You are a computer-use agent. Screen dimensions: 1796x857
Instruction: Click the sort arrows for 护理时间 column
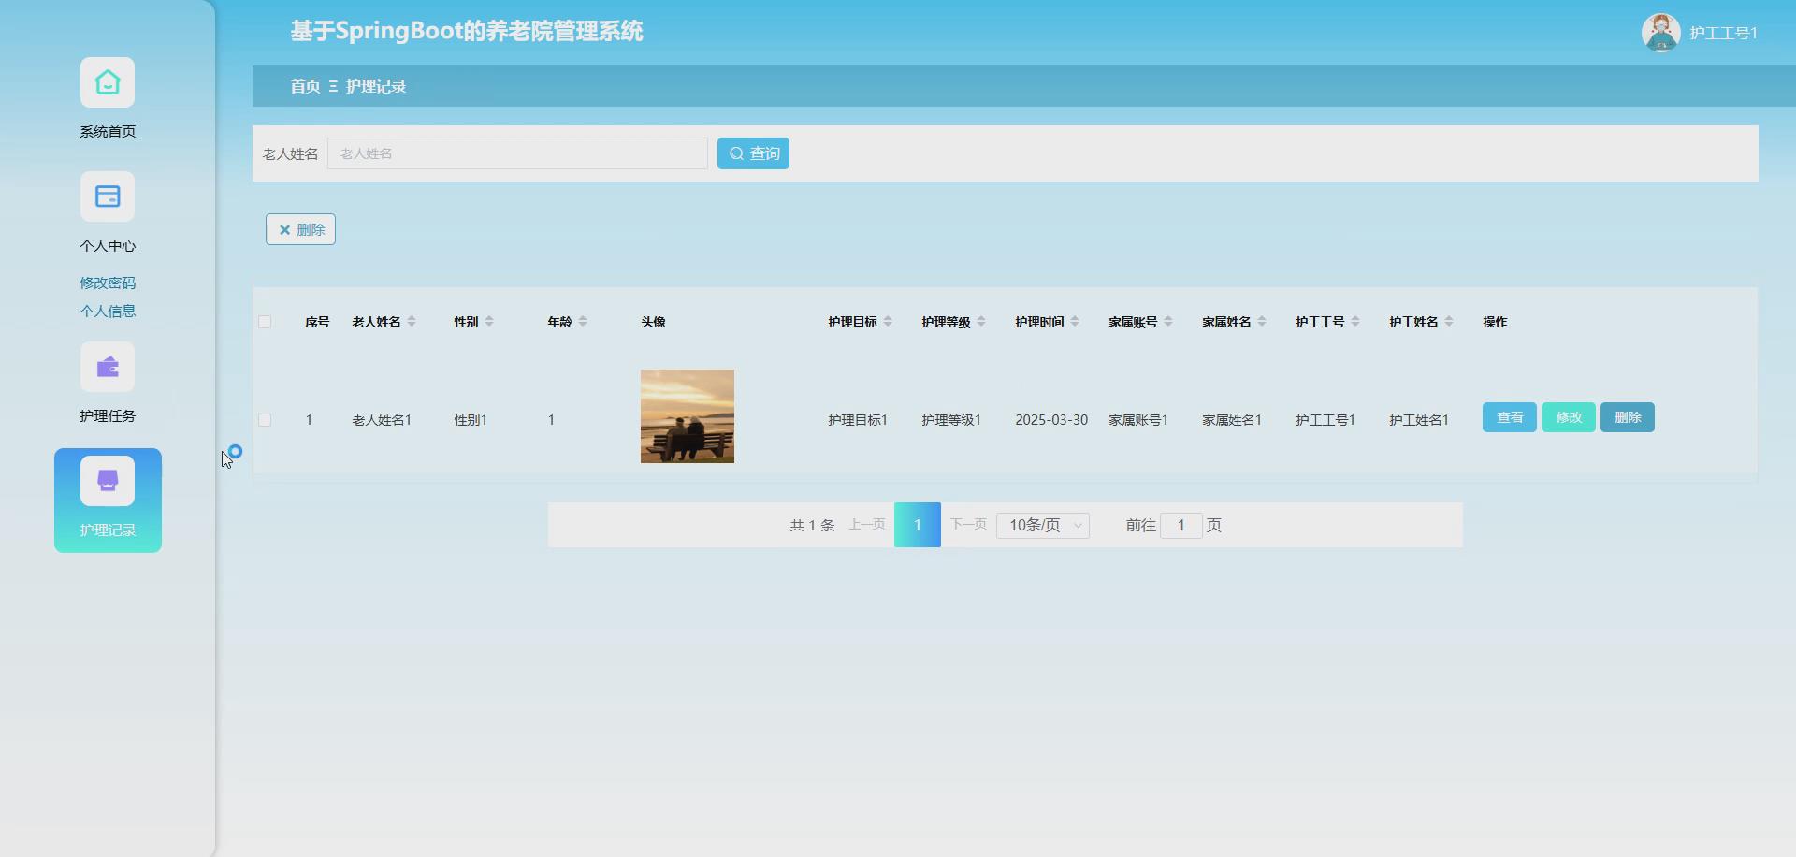tap(1075, 322)
